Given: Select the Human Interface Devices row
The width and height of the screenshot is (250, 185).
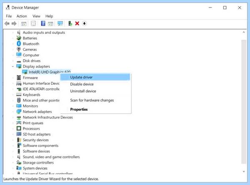Looking at the screenshot, I should 41,84.
